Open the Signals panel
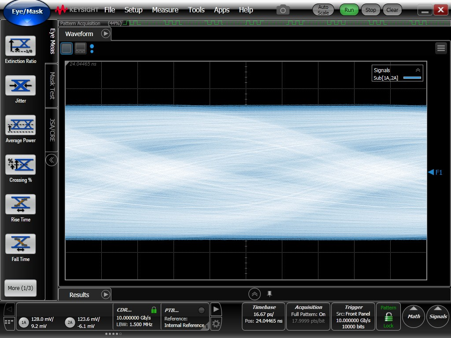This screenshot has width=451, height=338. pos(437,316)
